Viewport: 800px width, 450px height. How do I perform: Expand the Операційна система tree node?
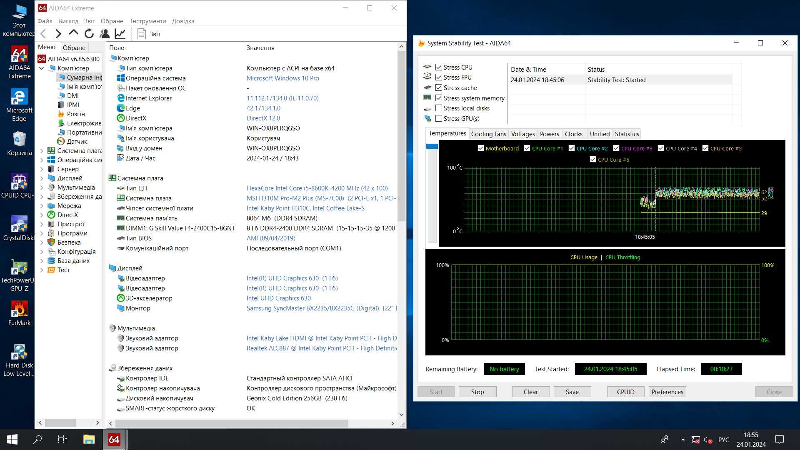[42, 160]
